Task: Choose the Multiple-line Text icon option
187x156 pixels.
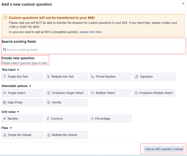Action: point(66,77)
